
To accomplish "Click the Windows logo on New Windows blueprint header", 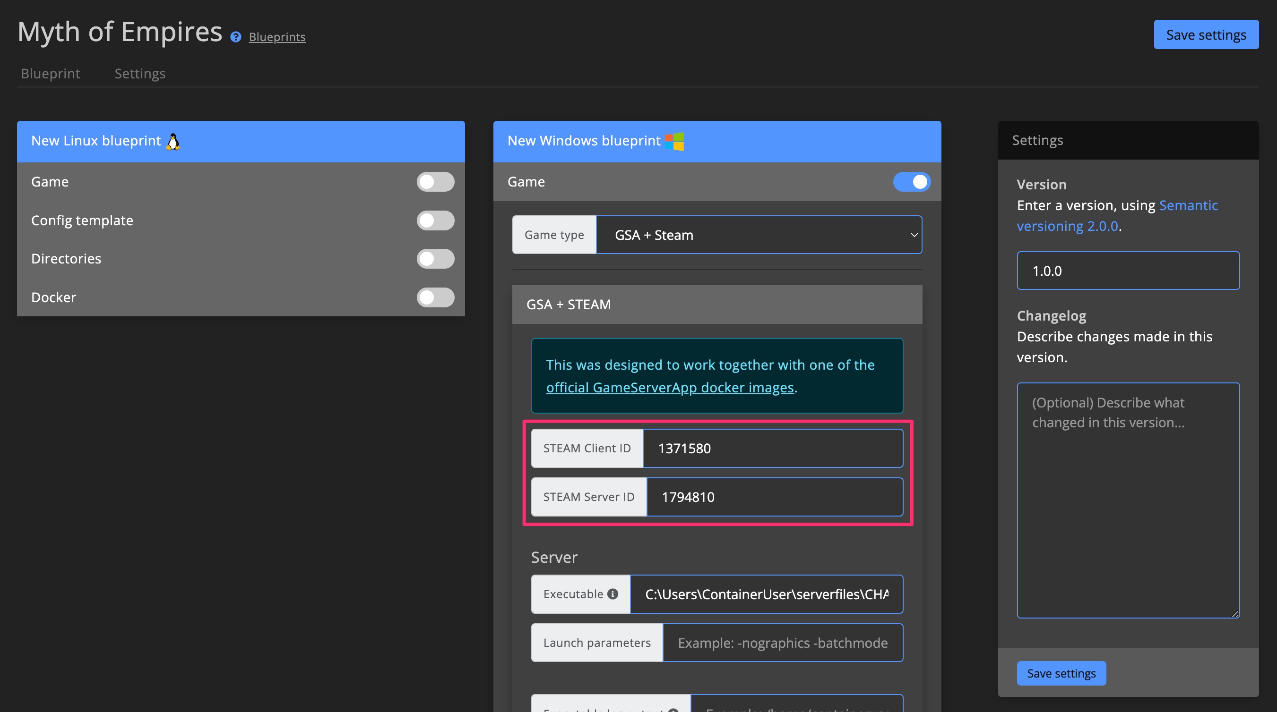I will point(675,141).
